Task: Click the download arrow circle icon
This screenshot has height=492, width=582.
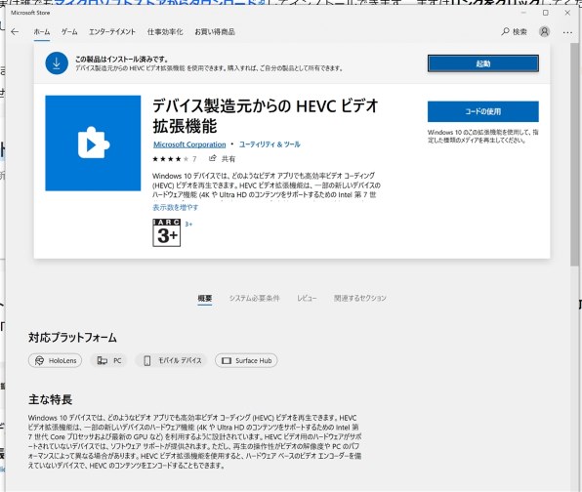Action: [57, 63]
